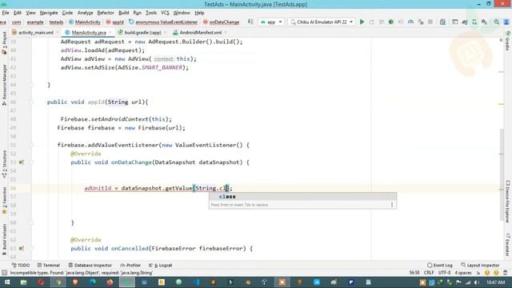Open Search Everywhere with the magnifier icon

point(496,22)
